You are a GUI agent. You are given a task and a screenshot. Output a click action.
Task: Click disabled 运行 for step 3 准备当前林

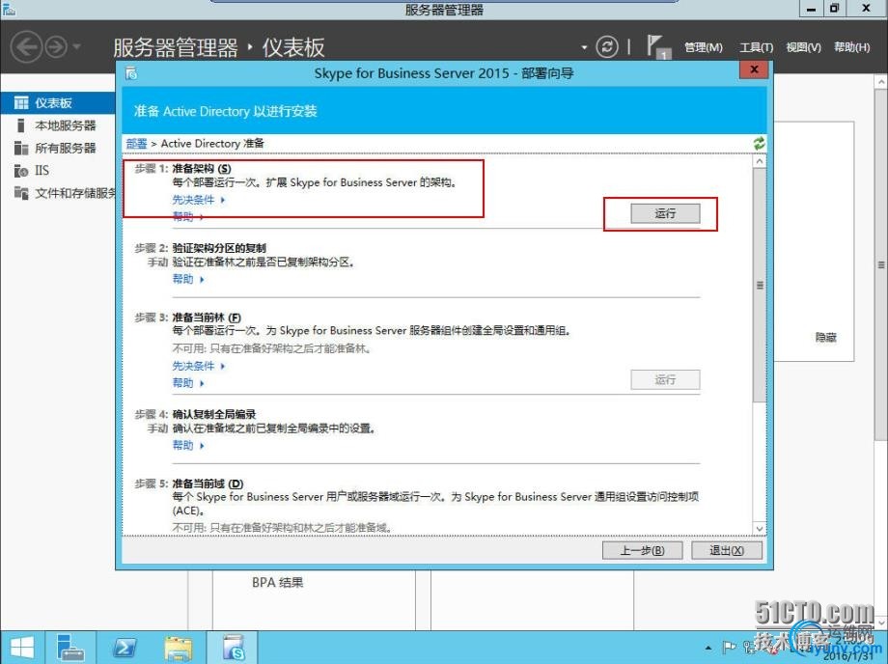pos(665,379)
